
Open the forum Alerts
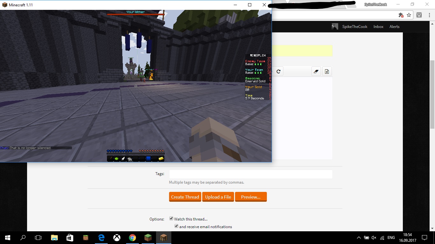click(x=394, y=27)
